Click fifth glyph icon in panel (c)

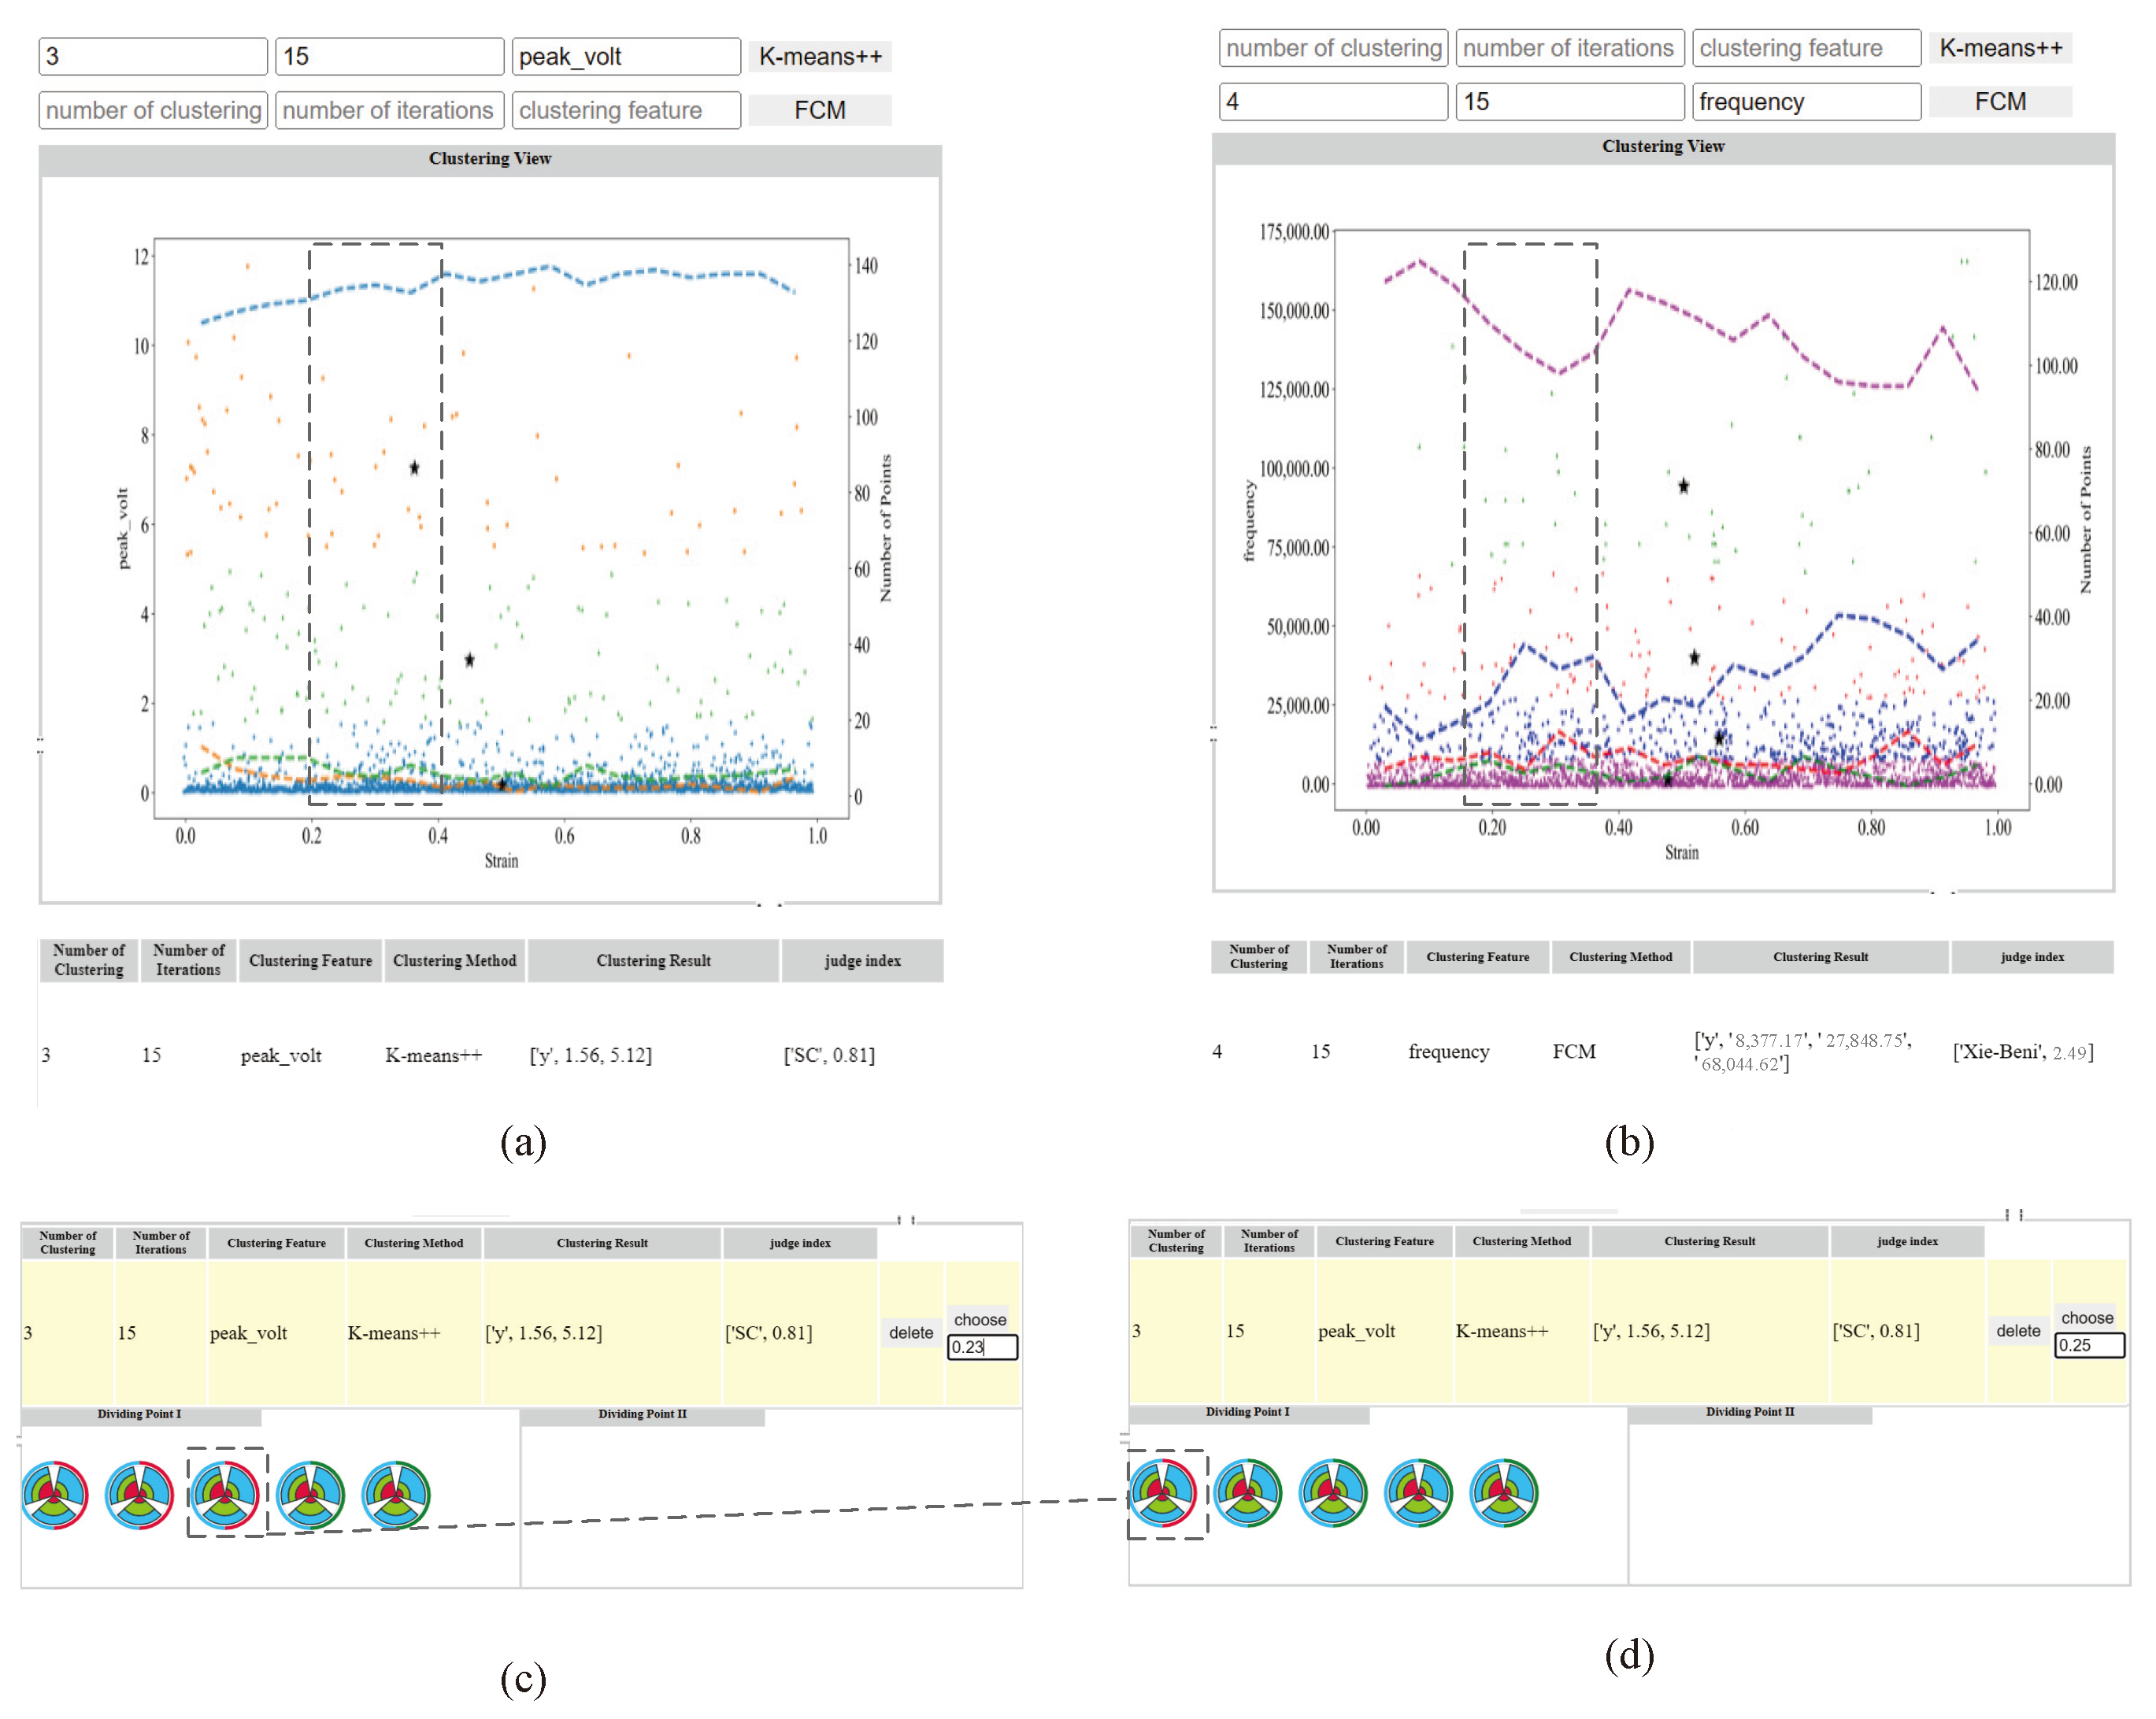point(396,1495)
